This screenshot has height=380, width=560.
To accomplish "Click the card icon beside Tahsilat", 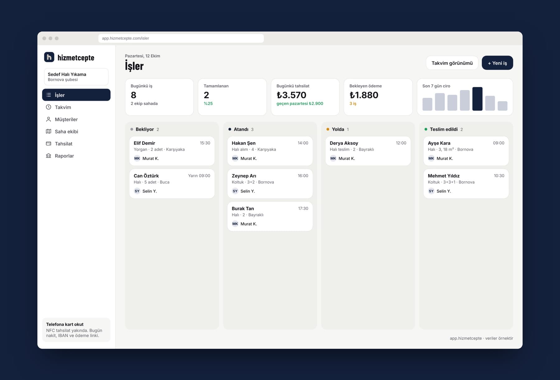I will click(x=49, y=143).
